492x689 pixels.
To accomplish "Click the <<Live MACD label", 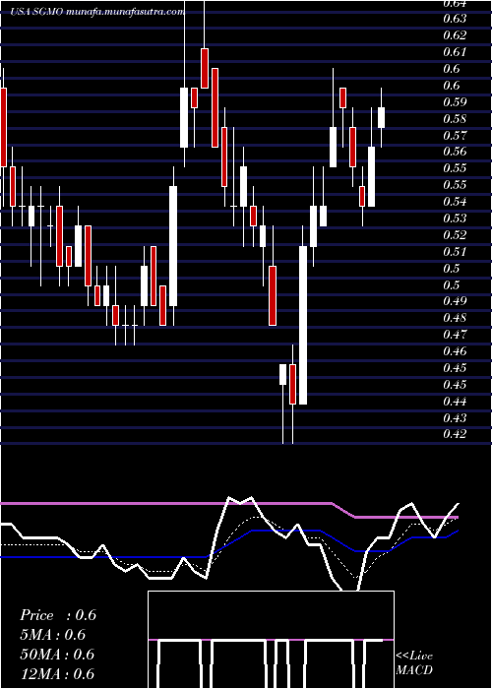I will coord(414,663).
